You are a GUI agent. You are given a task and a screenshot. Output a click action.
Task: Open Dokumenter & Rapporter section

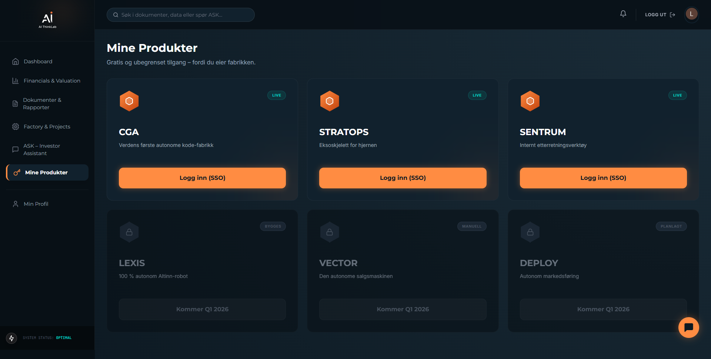42,104
